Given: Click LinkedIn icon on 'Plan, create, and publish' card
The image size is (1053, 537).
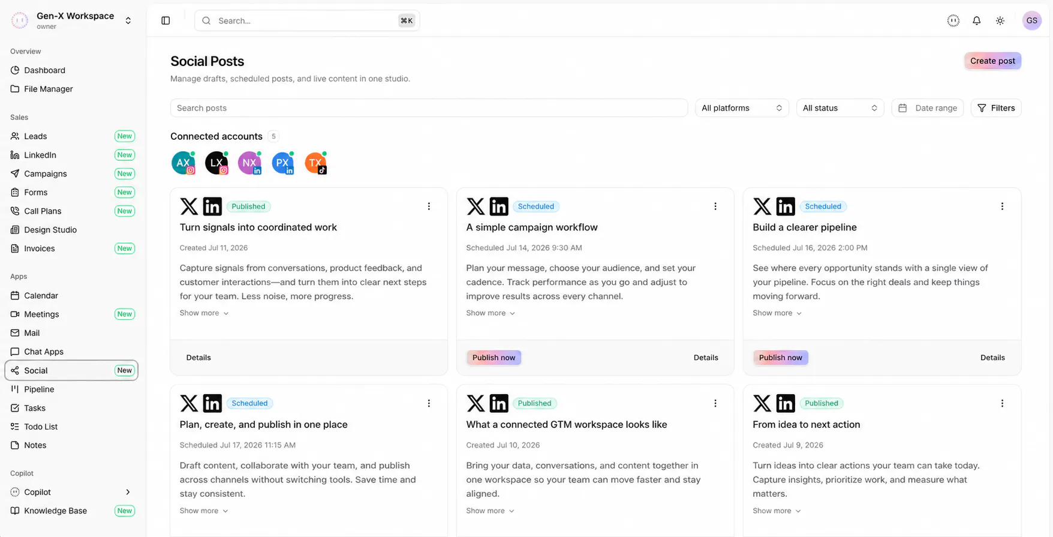Looking at the screenshot, I should 212,403.
